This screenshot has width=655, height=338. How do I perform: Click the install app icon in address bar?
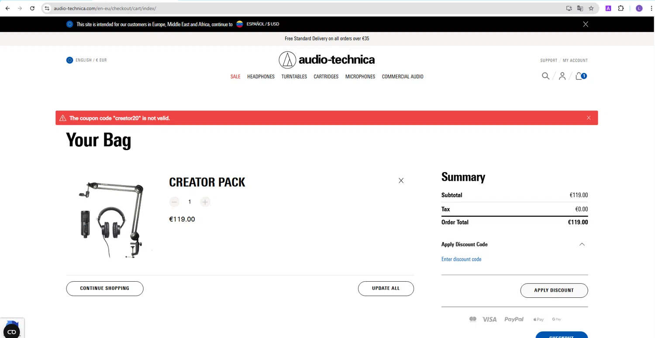pyautogui.click(x=569, y=8)
